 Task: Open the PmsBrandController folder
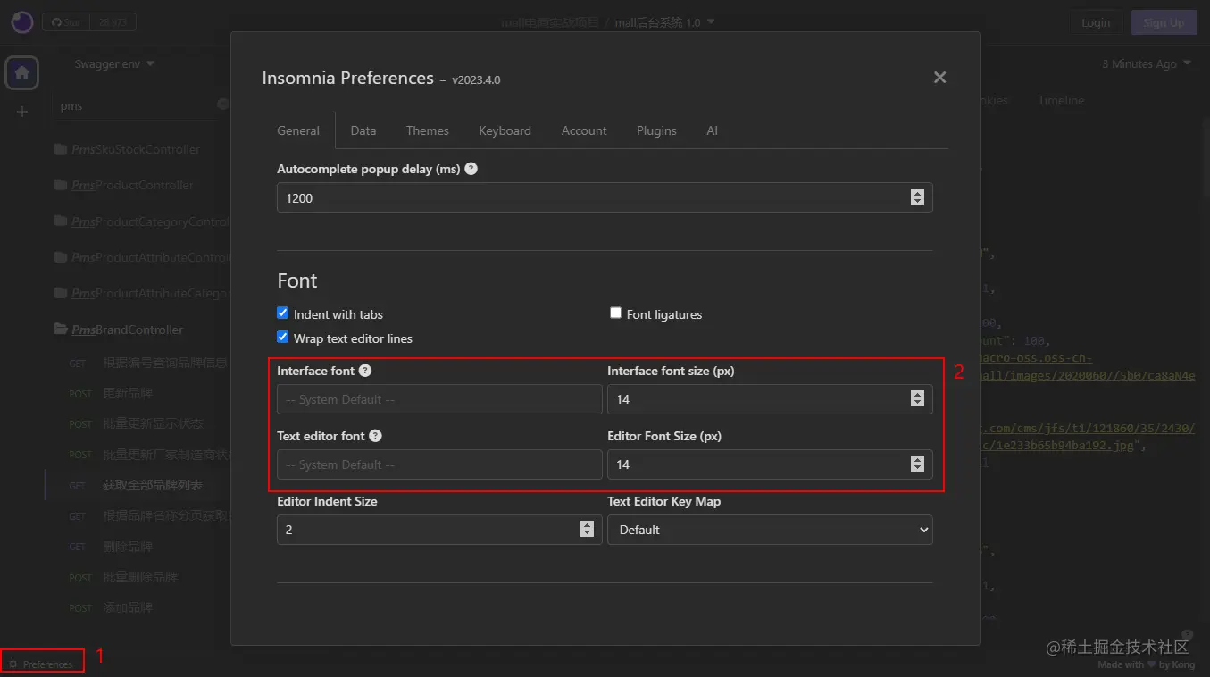(128, 330)
